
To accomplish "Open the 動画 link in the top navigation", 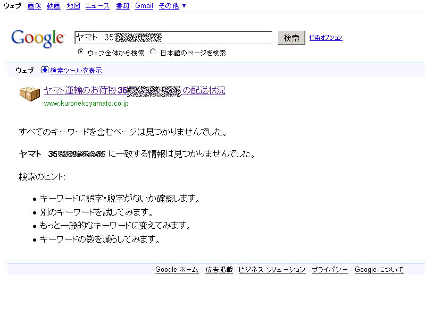I will click(x=54, y=6).
